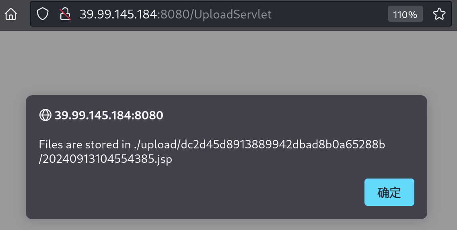Click the Home icon in browser toolbar
Viewport: 457px width, 230px height.
point(11,15)
